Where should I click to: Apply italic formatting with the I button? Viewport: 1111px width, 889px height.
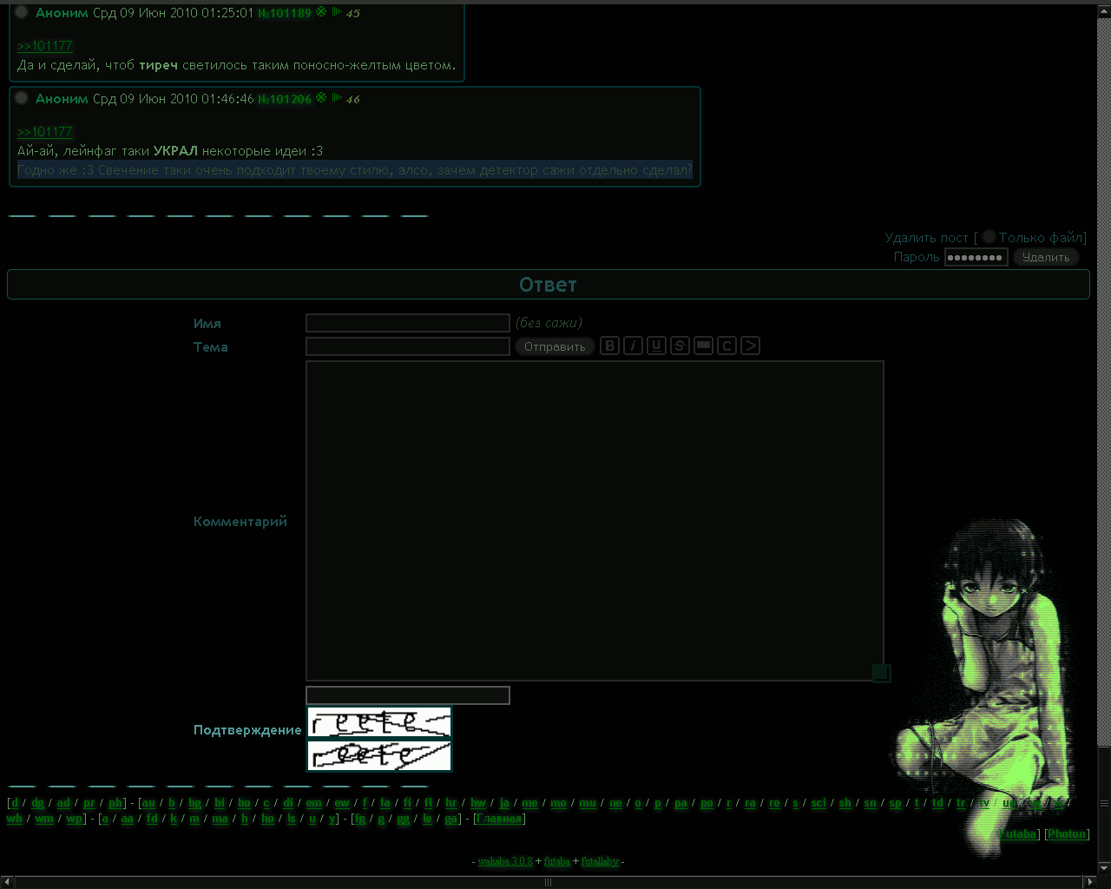pos(633,346)
